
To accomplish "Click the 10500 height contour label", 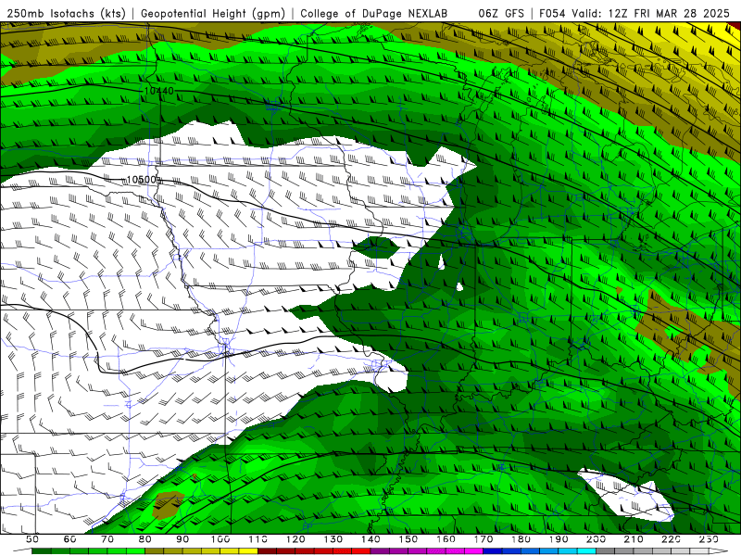I will point(144,180).
